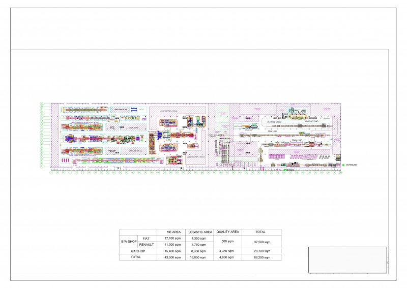The image size is (407, 288).
Task: Select the 500 sqm BIW quality cell
Action: click(227, 242)
